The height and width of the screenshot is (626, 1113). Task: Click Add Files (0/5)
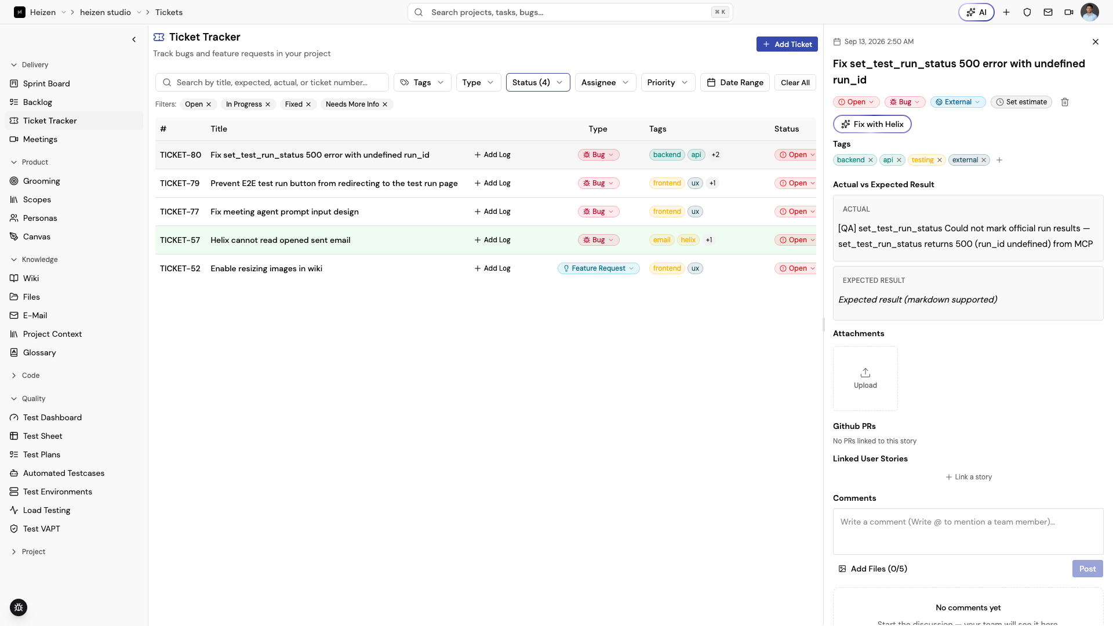pyautogui.click(x=872, y=569)
